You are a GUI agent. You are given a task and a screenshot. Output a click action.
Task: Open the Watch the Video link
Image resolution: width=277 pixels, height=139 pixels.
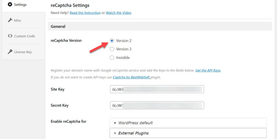[x=118, y=13]
